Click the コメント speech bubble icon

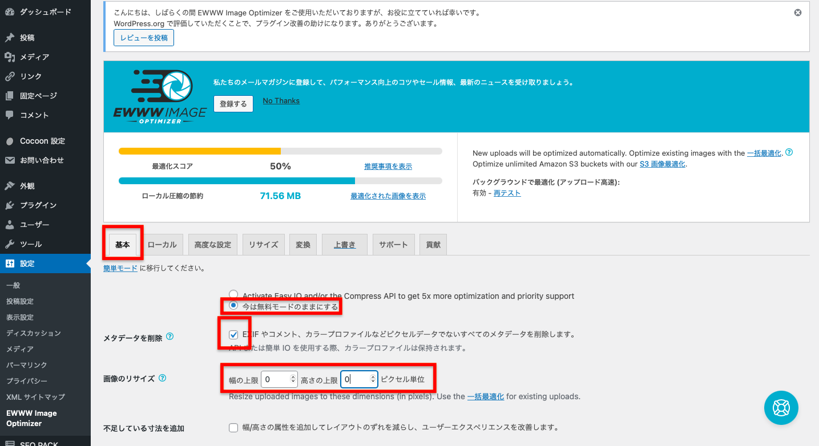10,115
